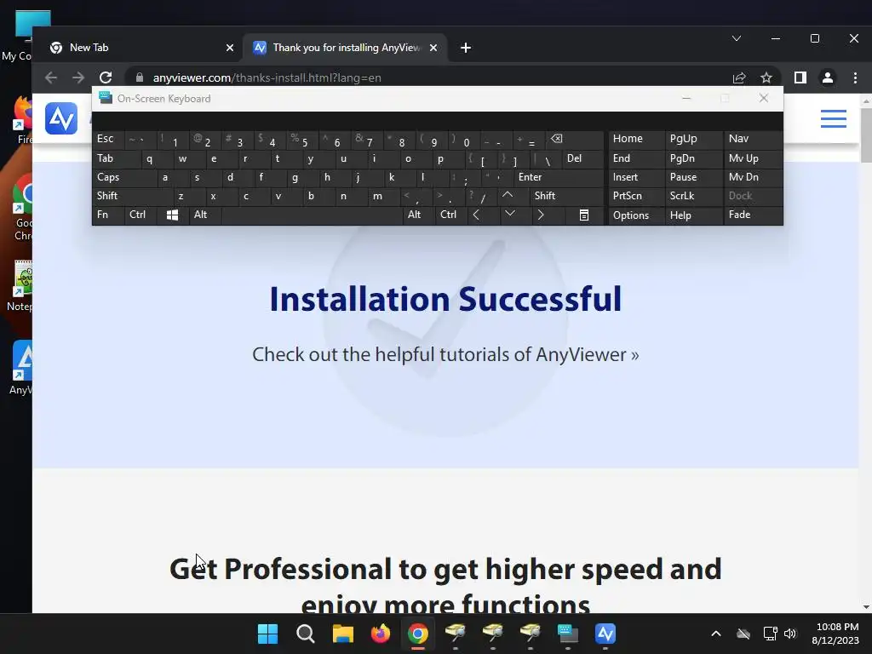The width and height of the screenshot is (872, 654).
Task: Click the page vertical scrollbar thumb
Action: tap(866, 135)
